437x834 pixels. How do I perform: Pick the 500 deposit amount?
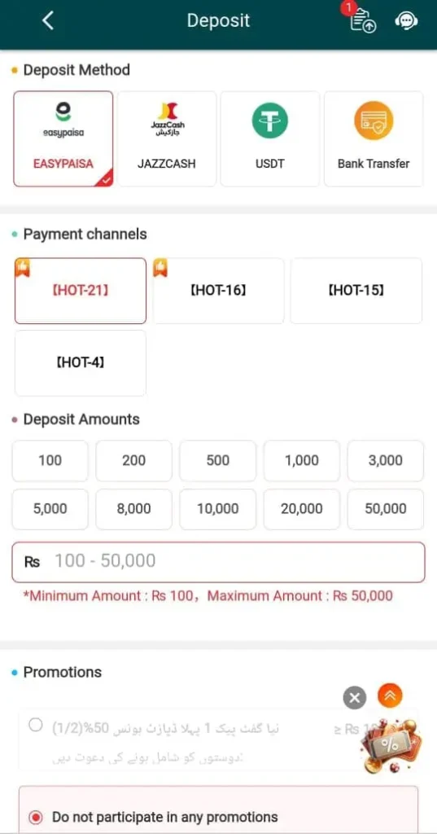tap(218, 461)
